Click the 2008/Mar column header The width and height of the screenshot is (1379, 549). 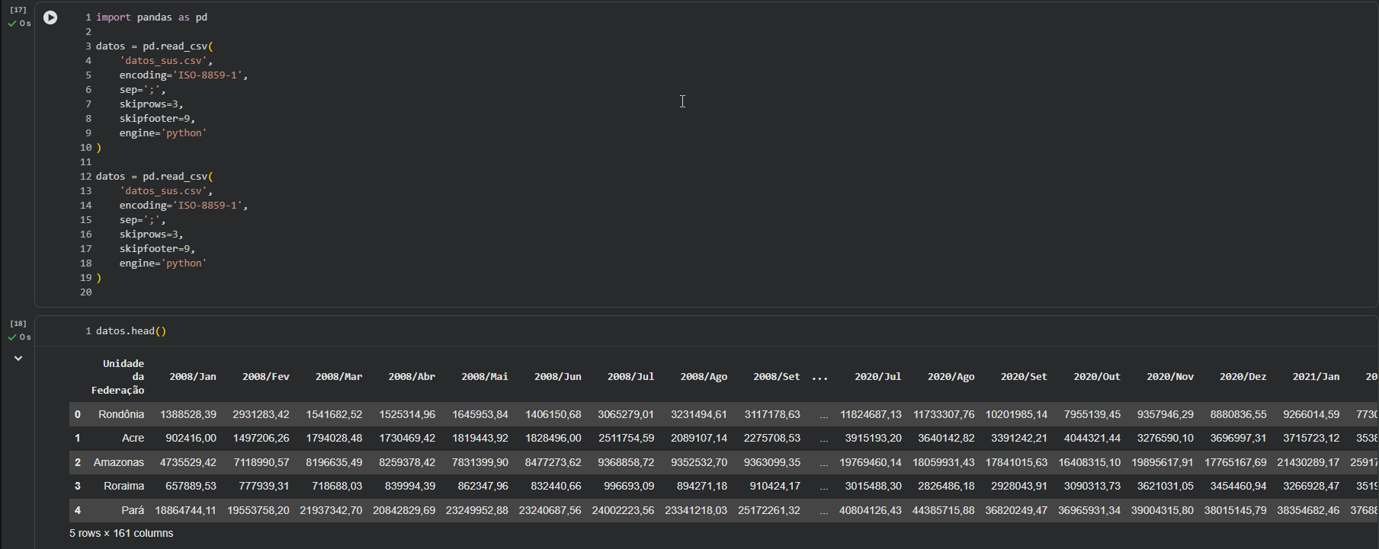click(339, 377)
